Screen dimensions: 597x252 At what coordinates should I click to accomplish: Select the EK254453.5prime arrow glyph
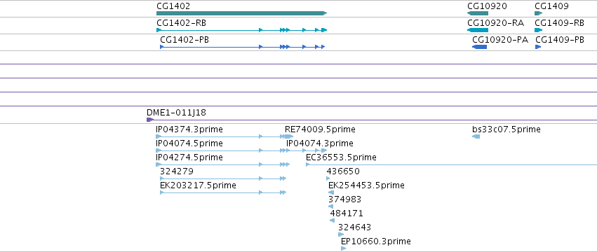click(331, 192)
